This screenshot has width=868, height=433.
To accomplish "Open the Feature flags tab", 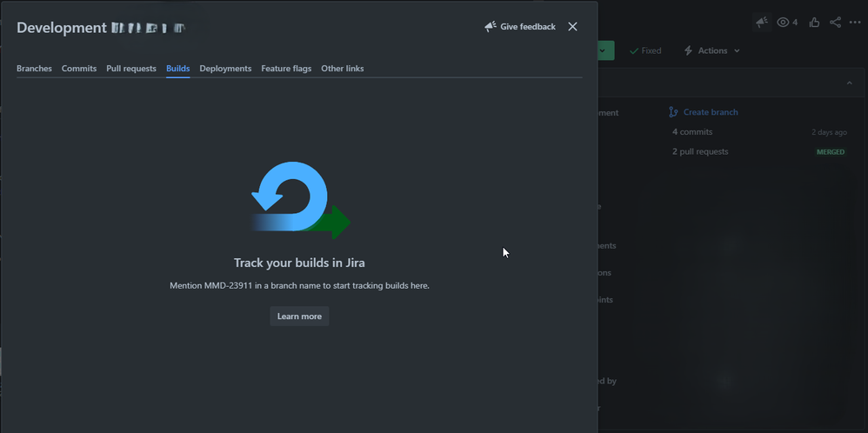I will [x=286, y=69].
